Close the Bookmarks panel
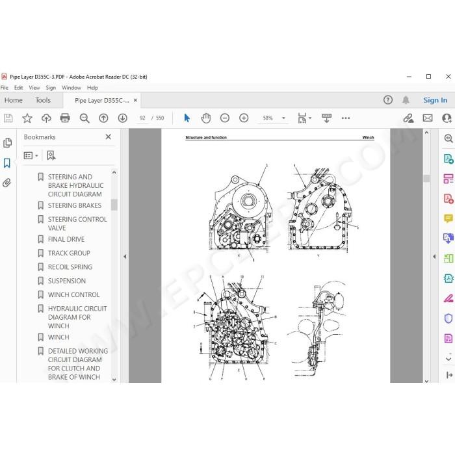 pyautogui.click(x=109, y=136)
